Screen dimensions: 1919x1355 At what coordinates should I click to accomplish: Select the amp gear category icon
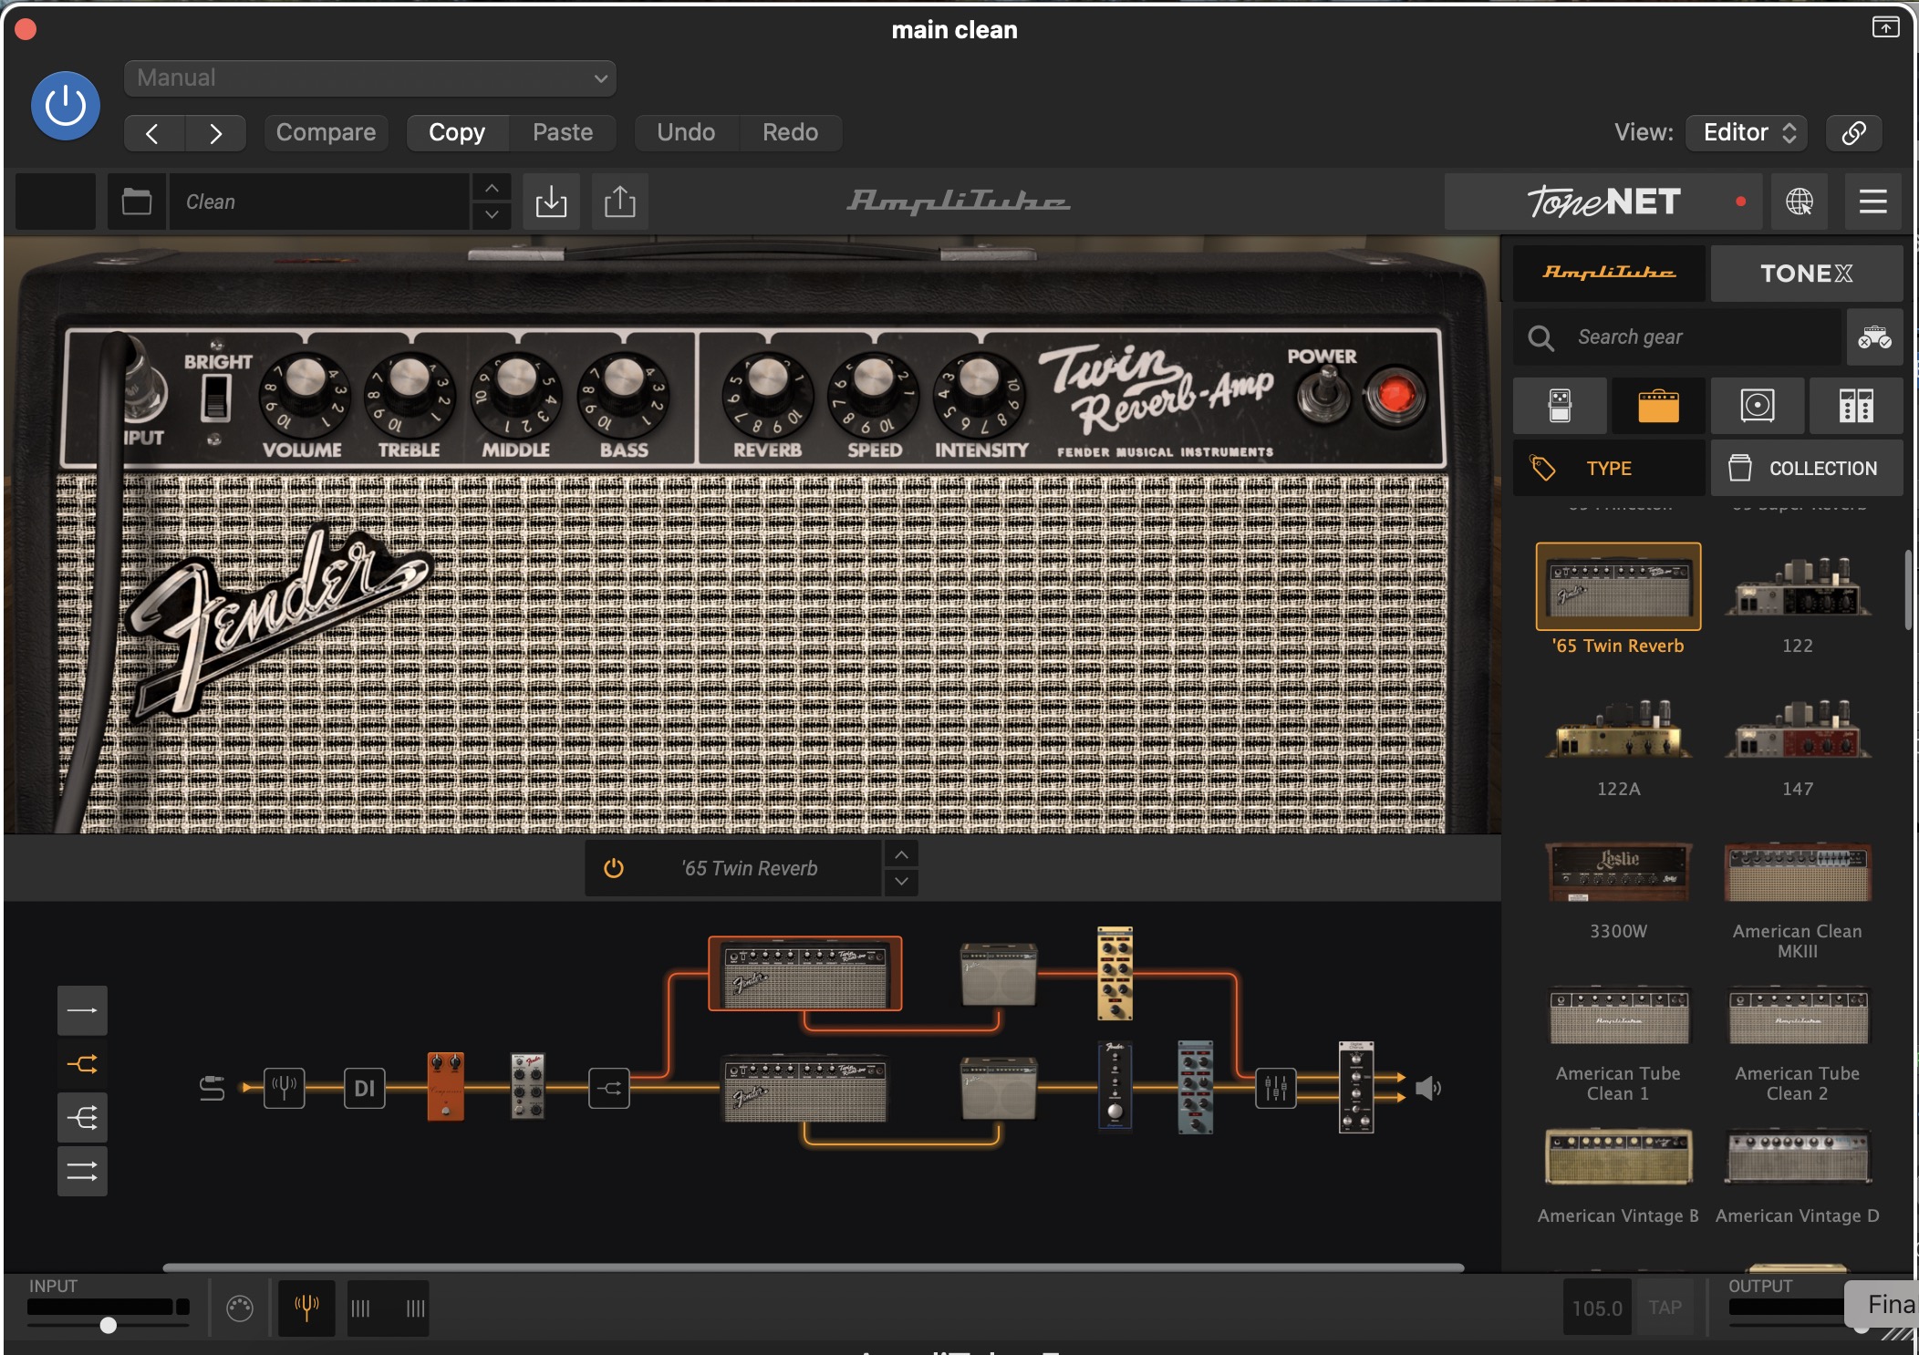pos(1658,406)
